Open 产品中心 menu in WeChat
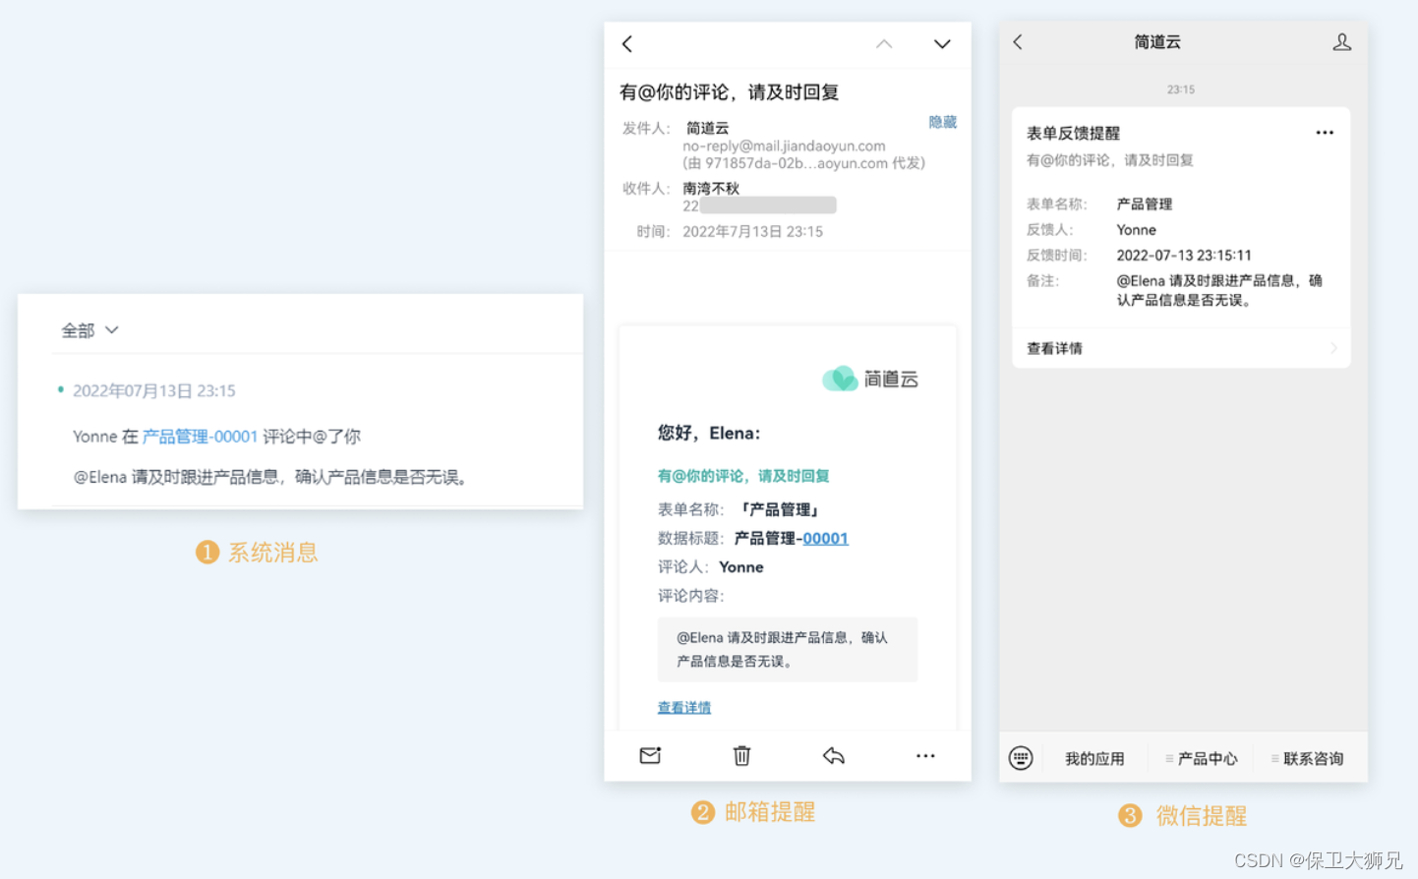Image resolution: width=1418 pixels, height=879 pixels. click(x=1202, y=758)
